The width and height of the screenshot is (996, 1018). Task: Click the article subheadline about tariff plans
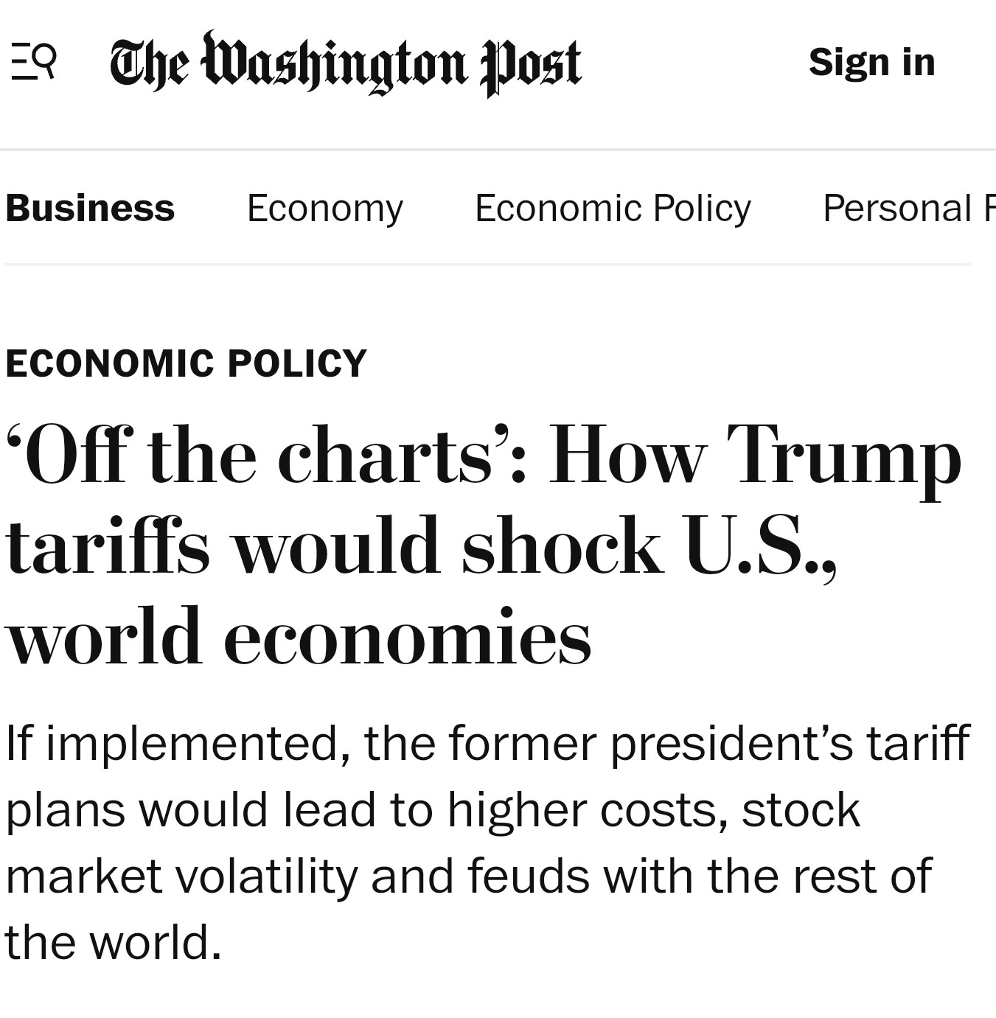pyautogui.click(x=487, y=843)
